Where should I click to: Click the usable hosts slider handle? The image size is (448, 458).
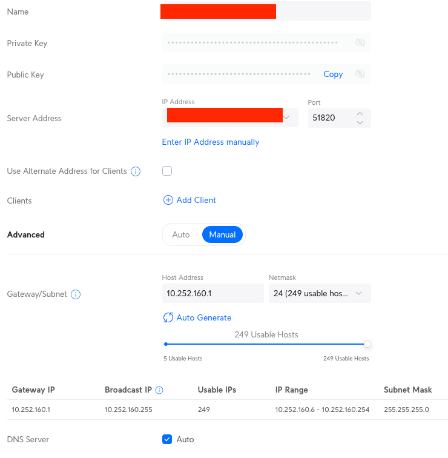[x=367, y=344]
